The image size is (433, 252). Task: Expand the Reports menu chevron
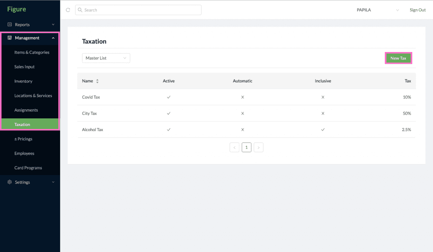[x=53, y=25]
